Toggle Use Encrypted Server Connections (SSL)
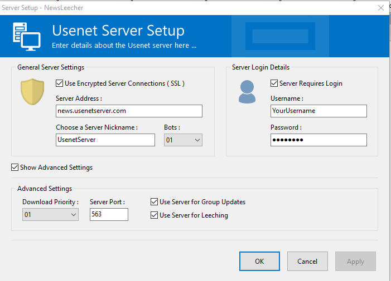Image resolution: width=391 pixels, height=281 pixels. (60, 83)
